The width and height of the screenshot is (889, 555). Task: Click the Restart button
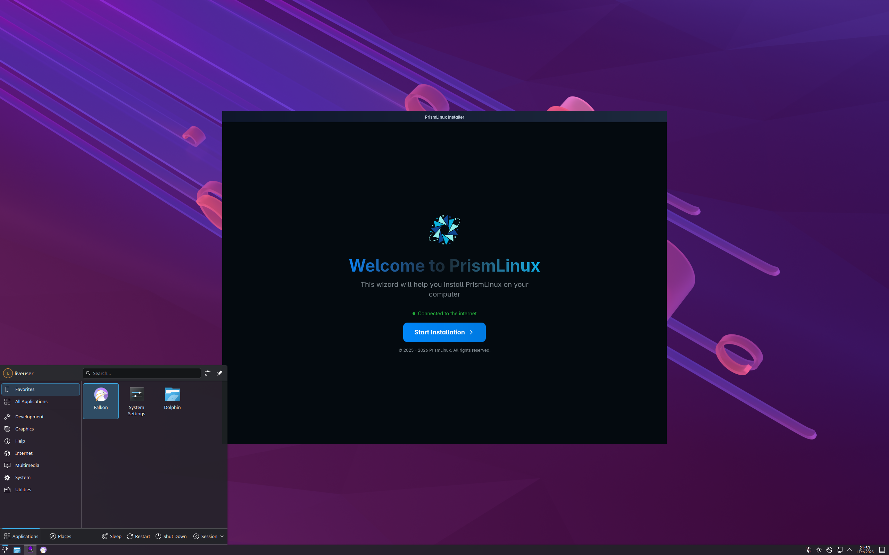tap(139, 536)
